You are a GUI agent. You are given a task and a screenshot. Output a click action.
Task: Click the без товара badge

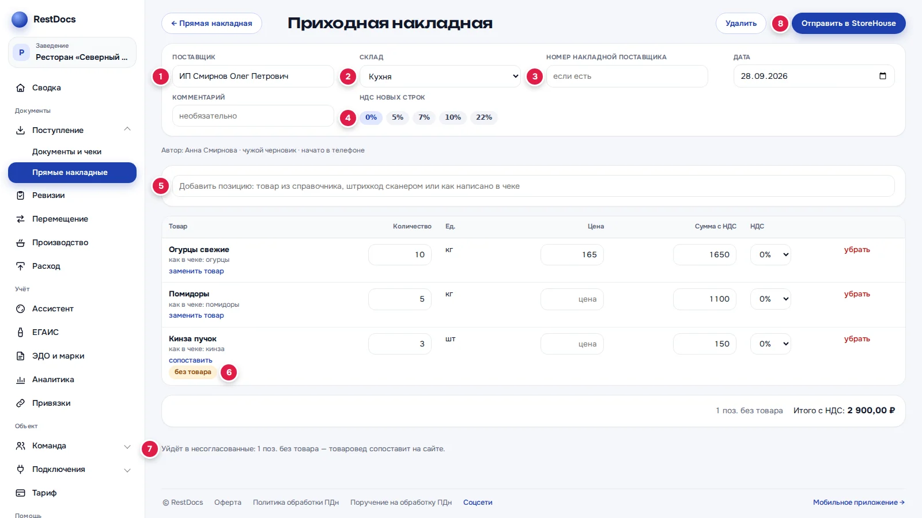pos(193,372)
